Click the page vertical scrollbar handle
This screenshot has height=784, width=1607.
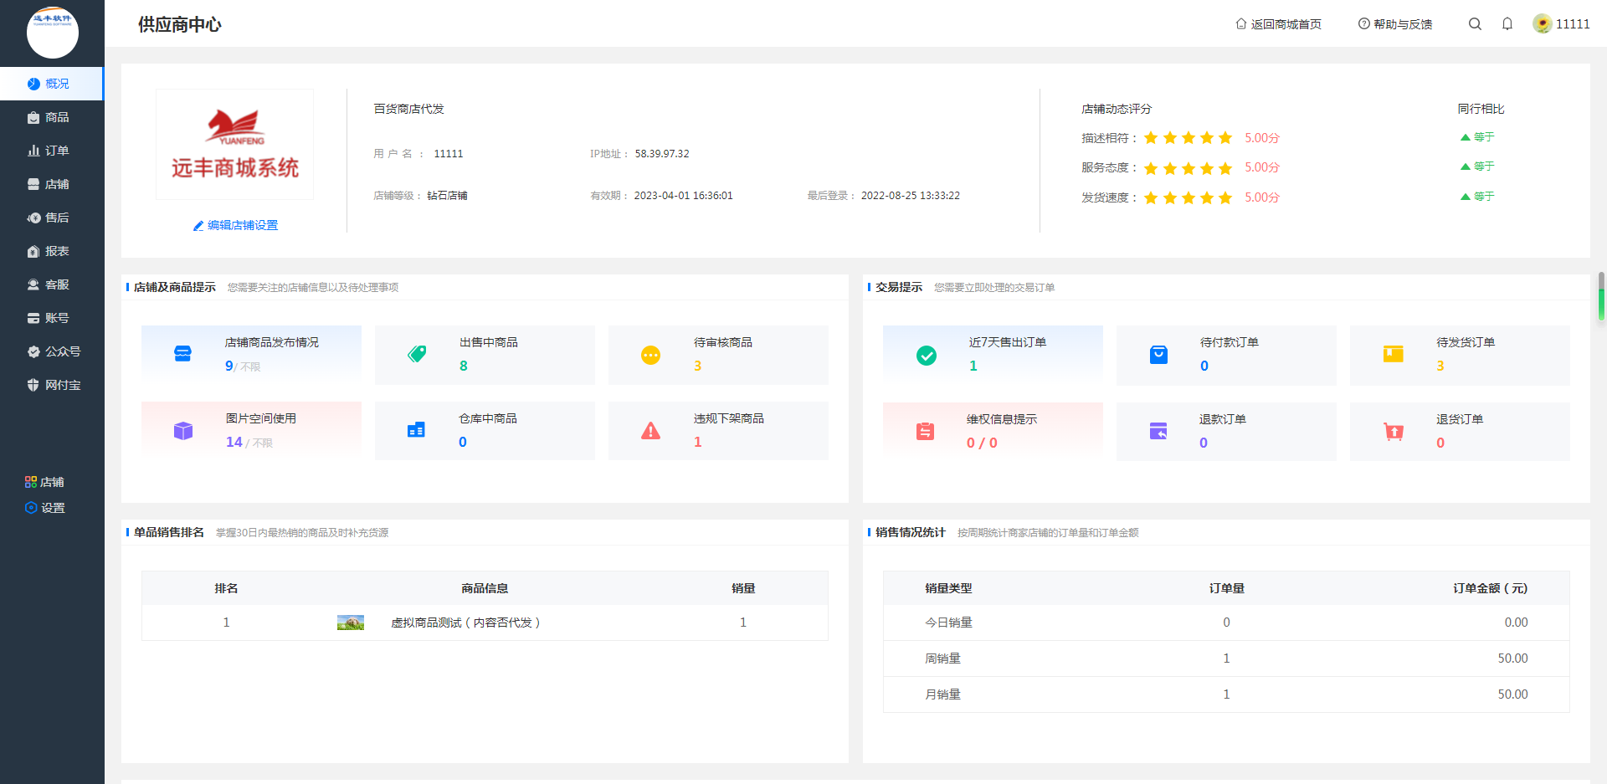coord(1601,296)
